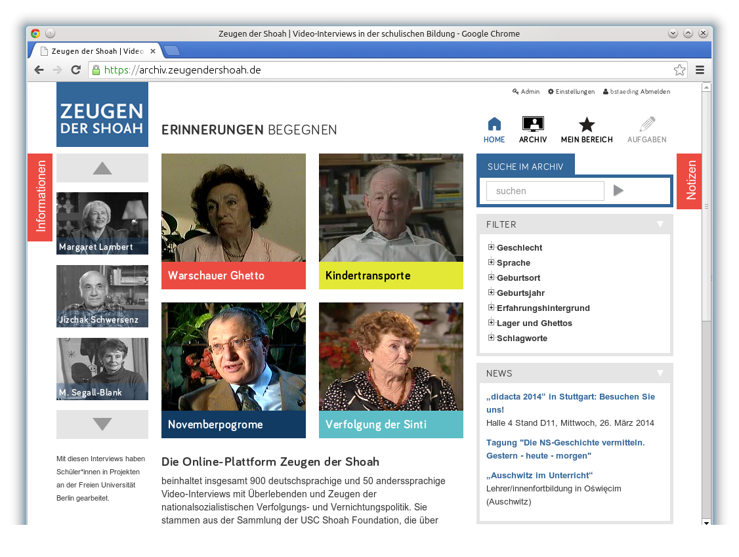Click the browser back arrow
The height and width of the screenshot is (557, 739).
pyautogui.click(x=39, y=70)
